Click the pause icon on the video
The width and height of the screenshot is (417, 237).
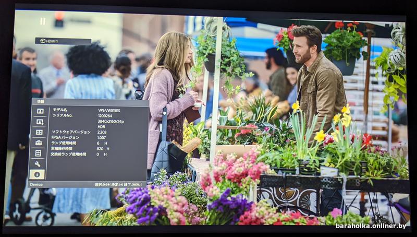(43, 21)
